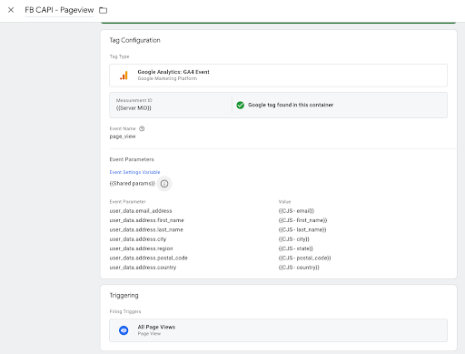Show info for Shared params variable
The height and width of the screenshot is (354, 465).
(x=164, y=184)
